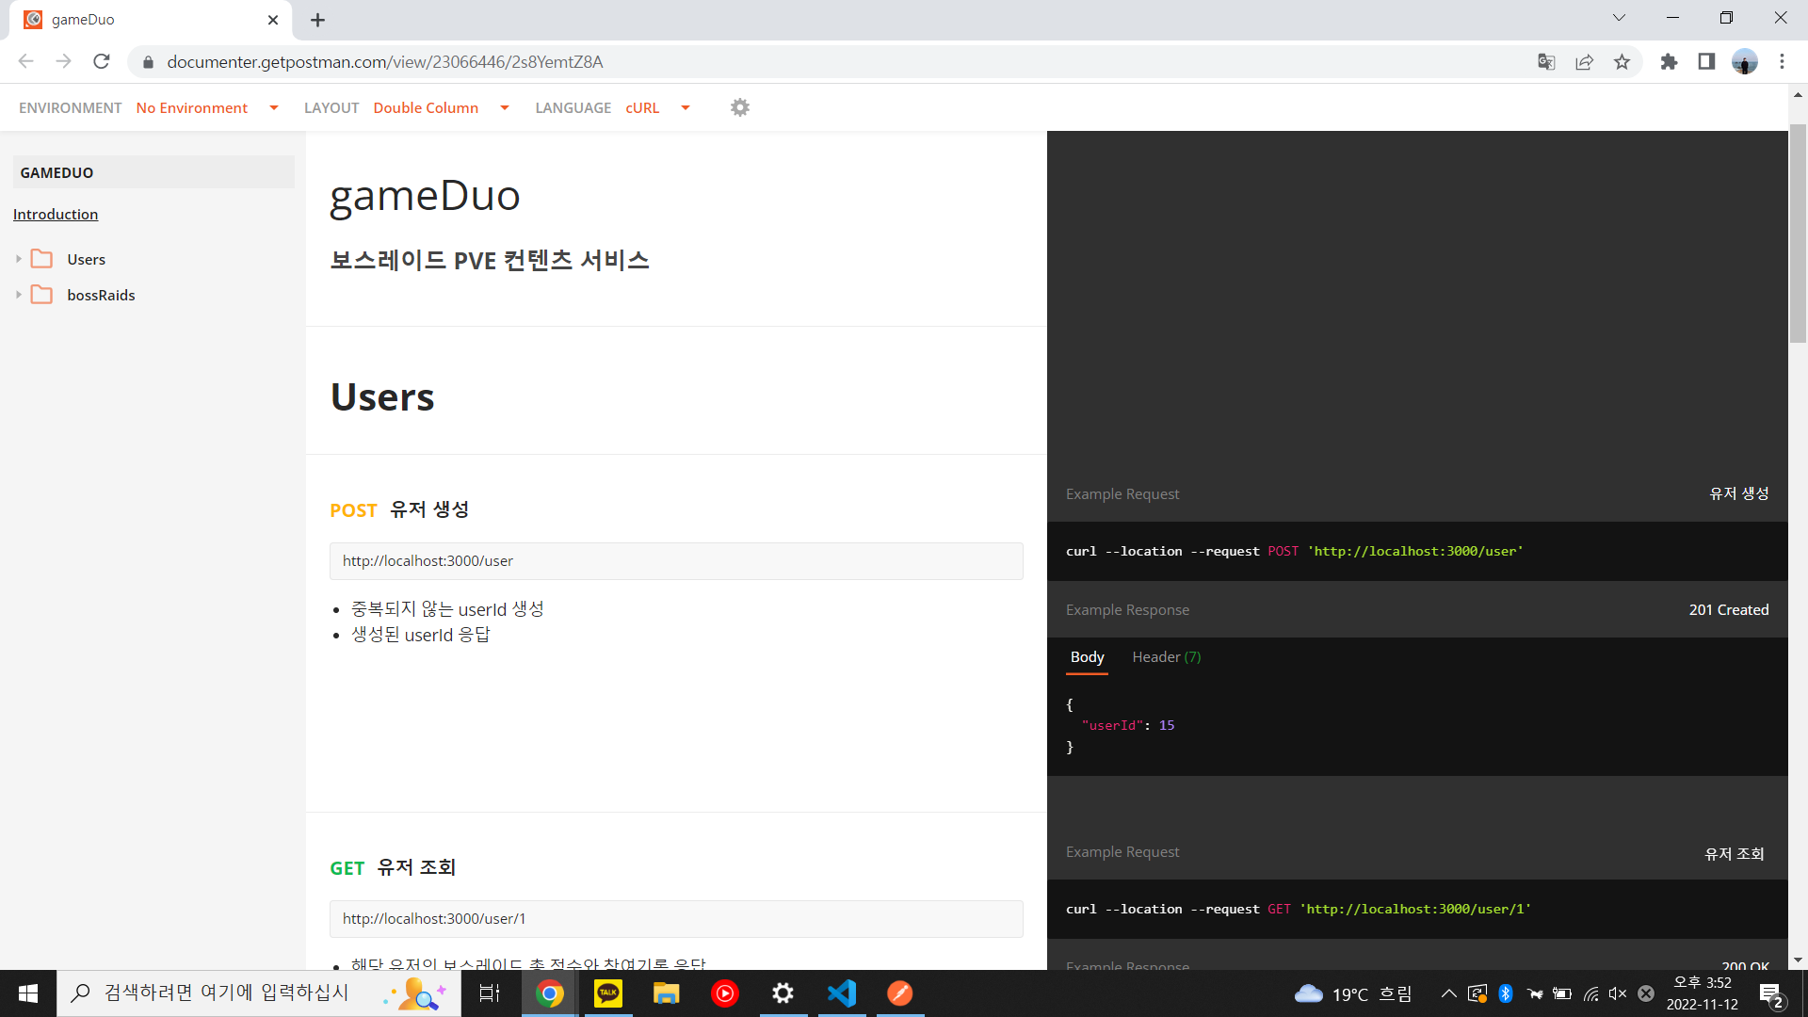The image size is (1808, 1017).
Task: Open the Chrome profile avatar
Action: (x=1745, y=62)
